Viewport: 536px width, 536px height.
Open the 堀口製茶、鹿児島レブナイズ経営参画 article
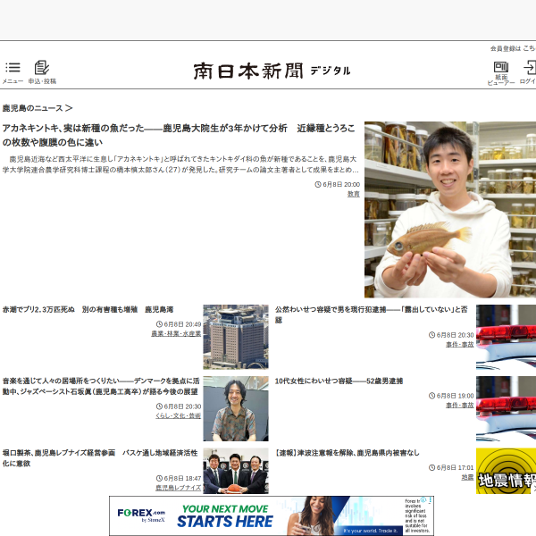click(x=100, y=457)
